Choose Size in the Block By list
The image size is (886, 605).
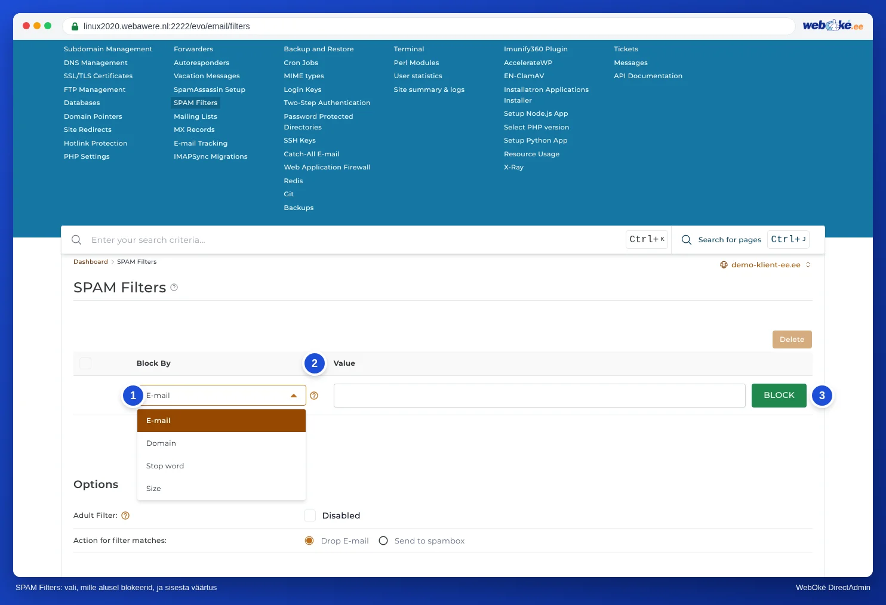coord(221,489)
